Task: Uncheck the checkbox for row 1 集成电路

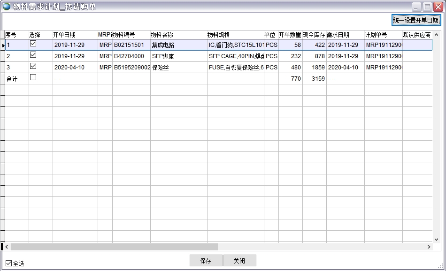Action: [32, 45]
